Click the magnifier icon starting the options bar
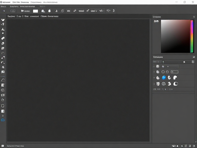 pos(4,11)
